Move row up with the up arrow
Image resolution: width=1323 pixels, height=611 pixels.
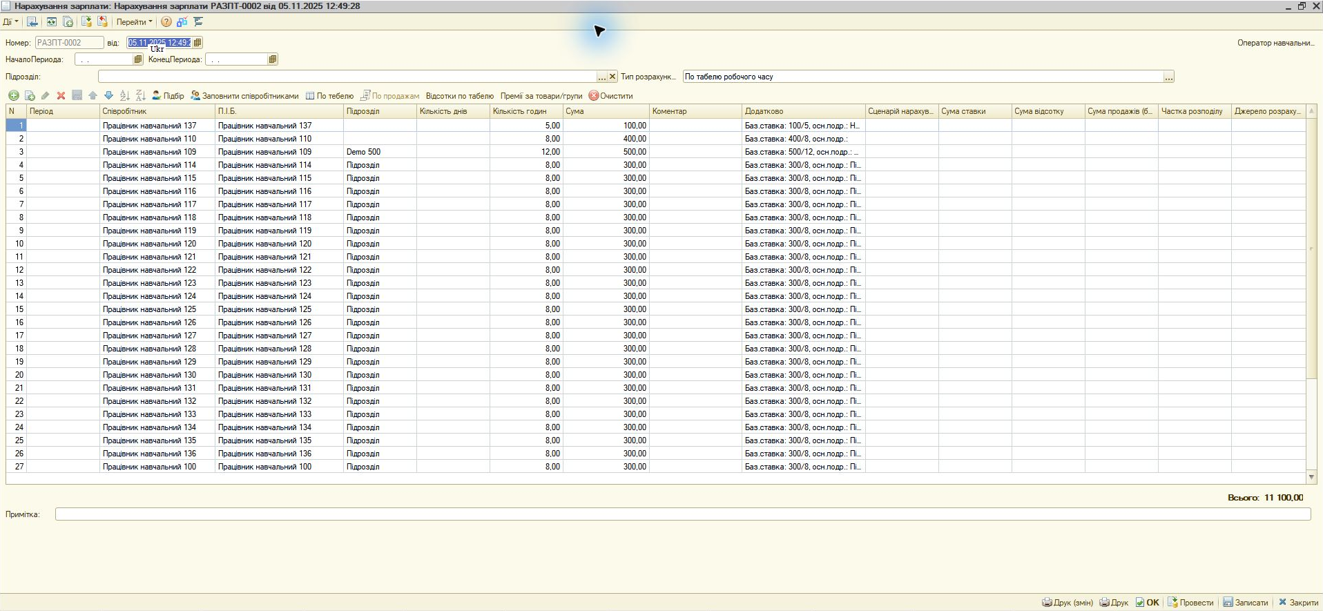coord(93,96)
